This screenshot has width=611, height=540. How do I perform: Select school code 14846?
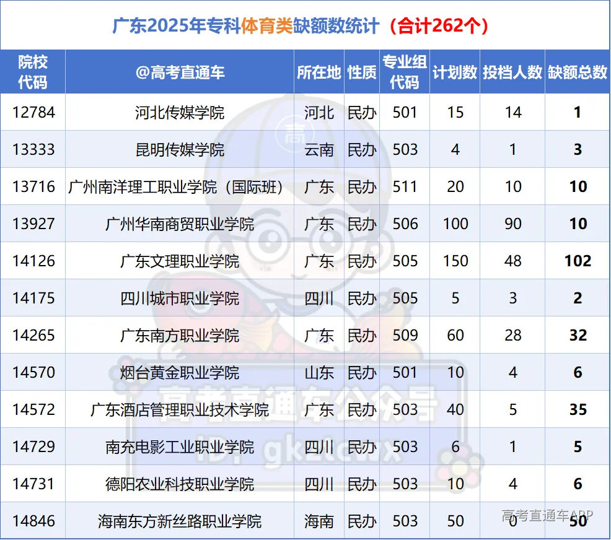(x=33, y=521)
